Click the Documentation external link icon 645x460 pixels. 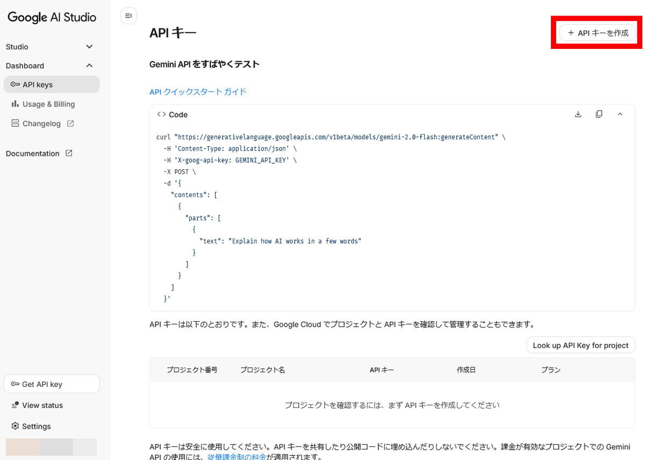(x=69, y=154)
